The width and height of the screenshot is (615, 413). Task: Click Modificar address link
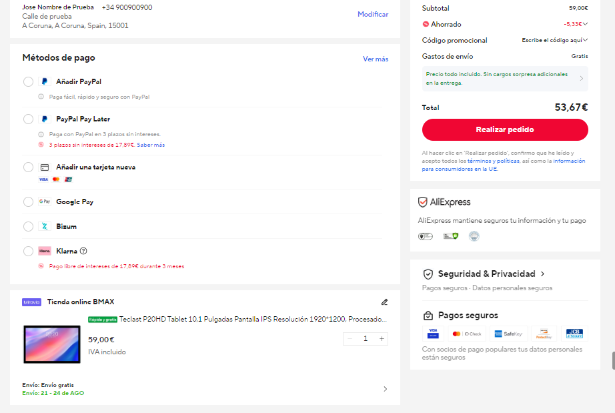tap(373, 14)
